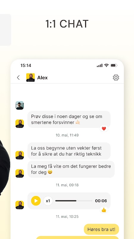Play the voice message
Image resolution: width=134 pixels, height=239 pixels.
36,201
